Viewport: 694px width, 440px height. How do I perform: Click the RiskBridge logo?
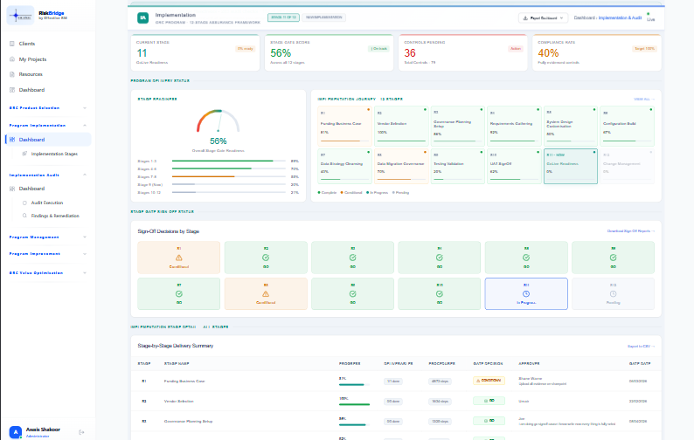(20, 16)
